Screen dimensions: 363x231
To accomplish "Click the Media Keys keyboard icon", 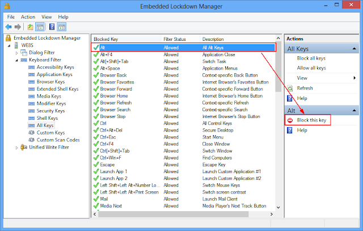I will 32,96.
